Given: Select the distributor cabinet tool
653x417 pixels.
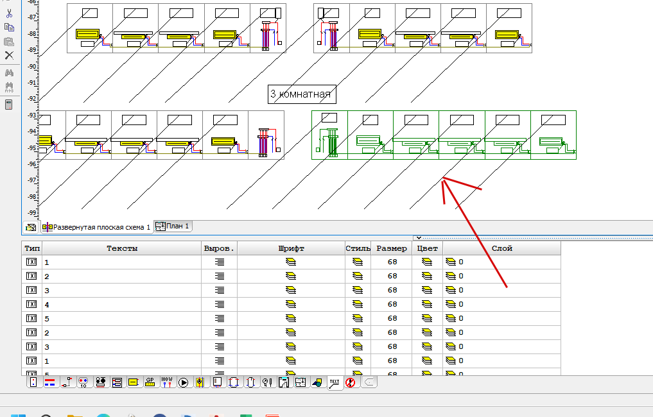Looking at the screenshot, I should click(117, 382).
